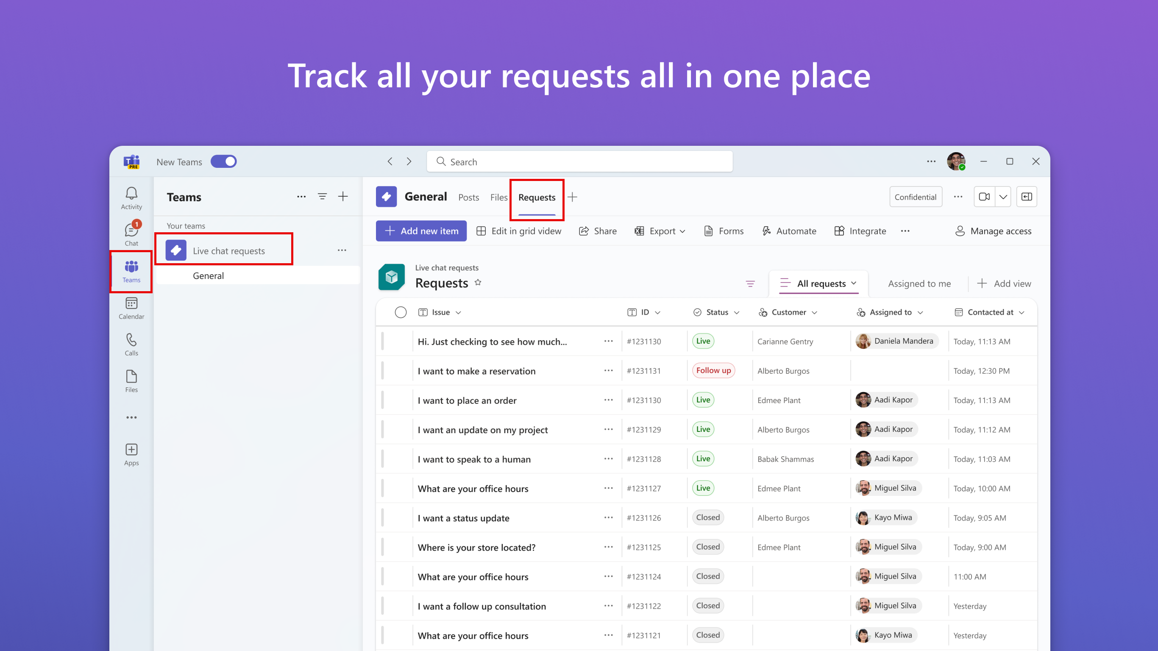Image resolution: width=1158 pixels, height=651 pixels.
Task: Switch to Assigned to me view
Action: (x=919, y=284)
